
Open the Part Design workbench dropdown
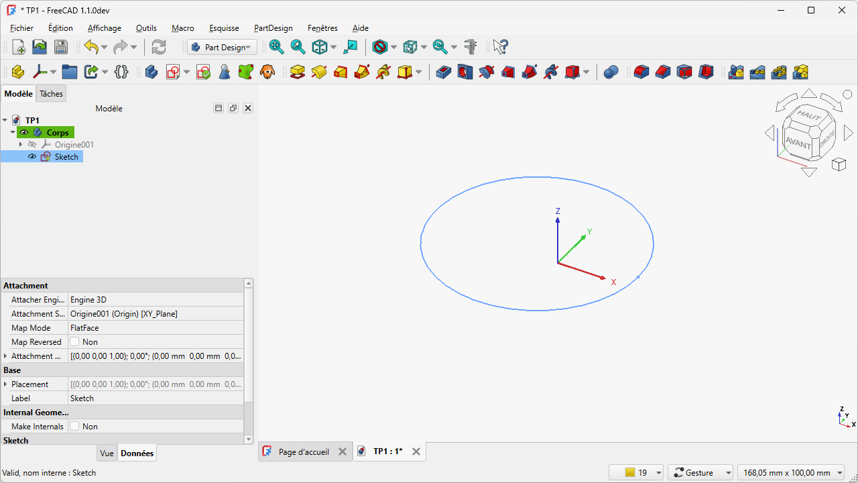[x=222, y=47]
